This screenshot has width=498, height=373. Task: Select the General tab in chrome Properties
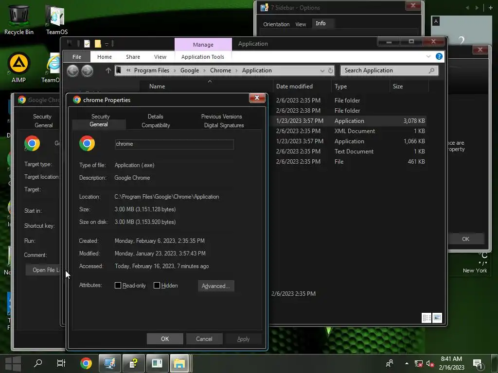(99, 124)
